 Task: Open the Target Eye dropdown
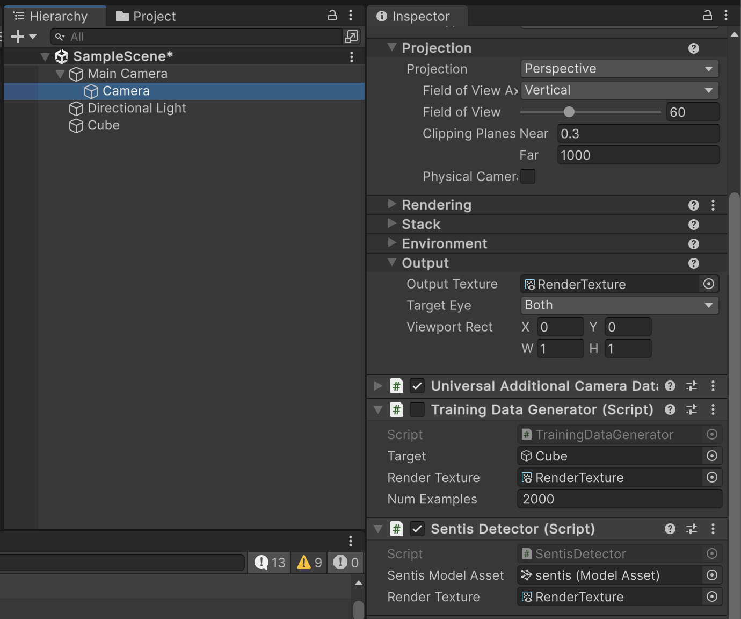point(619,305)
